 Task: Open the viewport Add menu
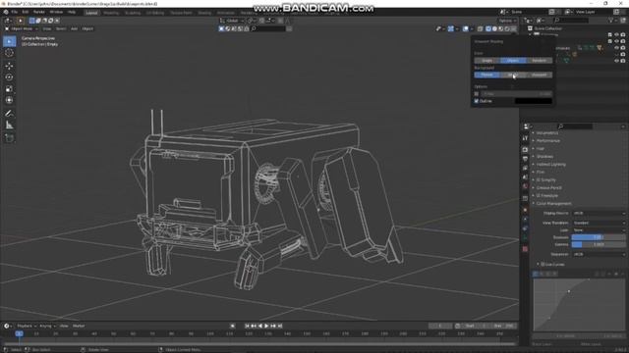75,28
